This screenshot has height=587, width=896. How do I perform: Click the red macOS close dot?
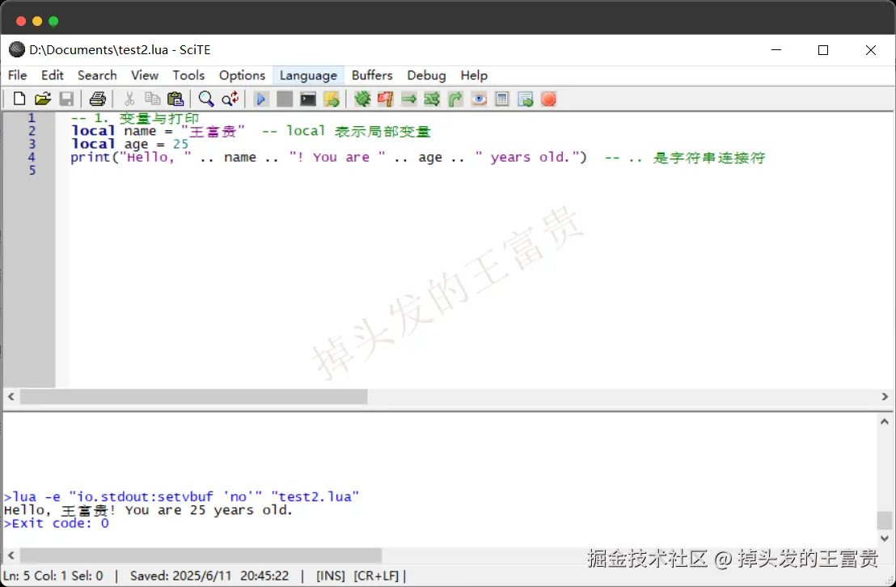21,21
